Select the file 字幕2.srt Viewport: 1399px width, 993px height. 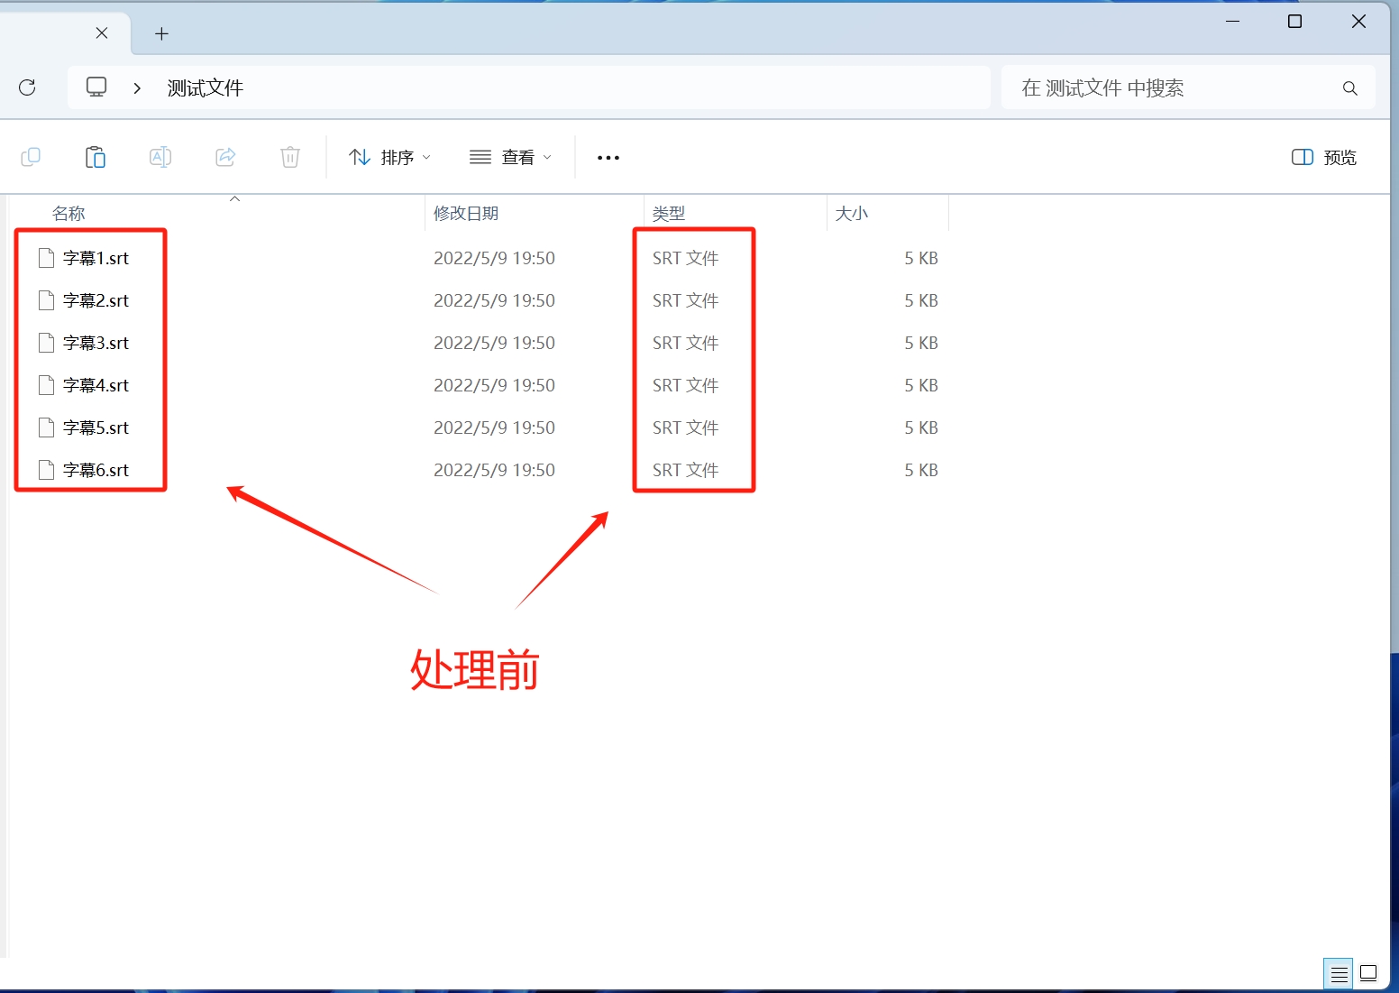96,300
